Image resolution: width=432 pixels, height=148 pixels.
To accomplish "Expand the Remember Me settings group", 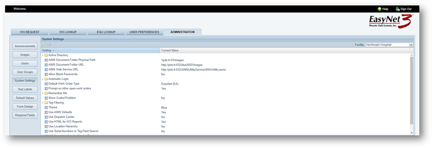I will (x=42, y=93).
